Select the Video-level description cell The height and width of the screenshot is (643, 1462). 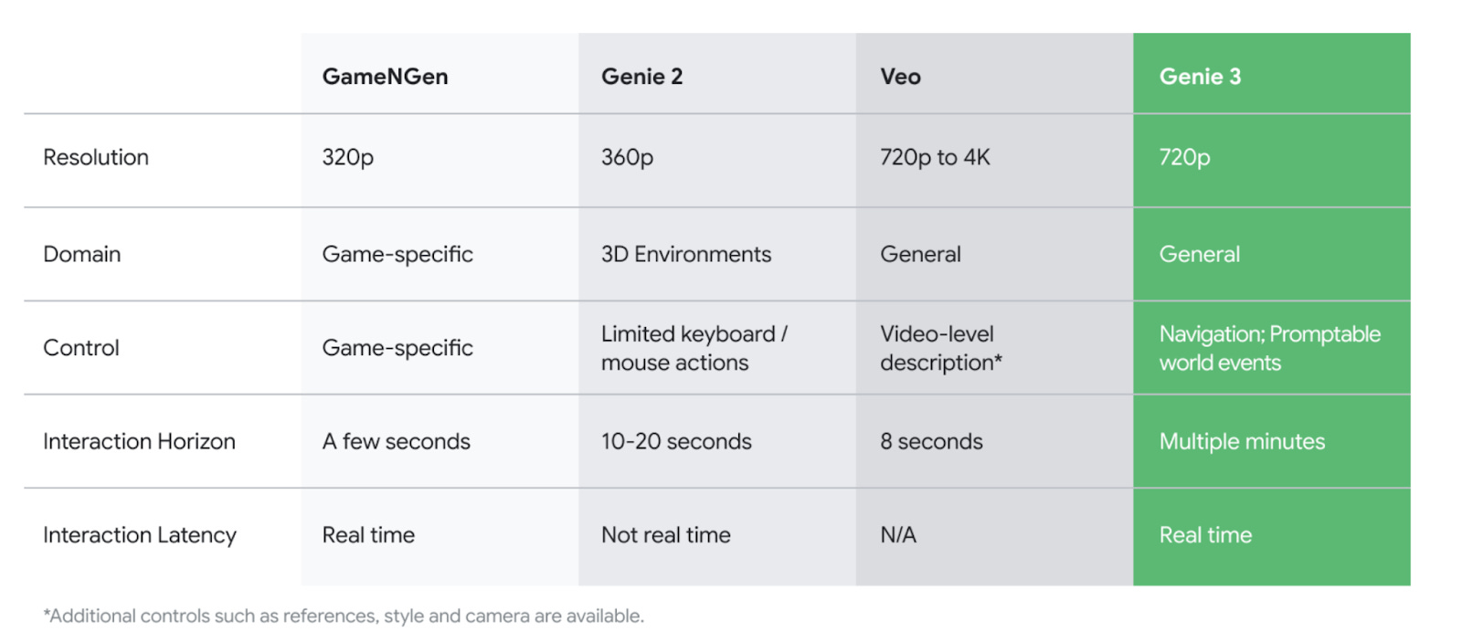(x=940, y=348)
